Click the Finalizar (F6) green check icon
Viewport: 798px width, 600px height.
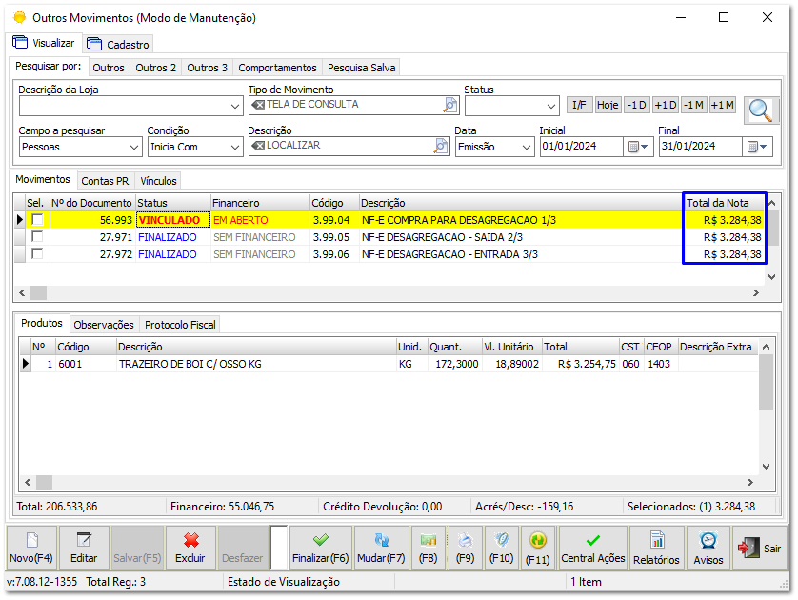(x=320, y=548)
